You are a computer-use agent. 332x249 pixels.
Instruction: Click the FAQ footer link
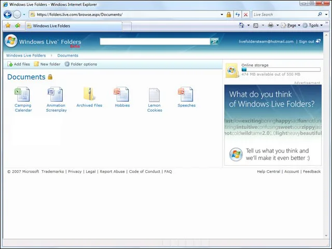tap(168, 172)
